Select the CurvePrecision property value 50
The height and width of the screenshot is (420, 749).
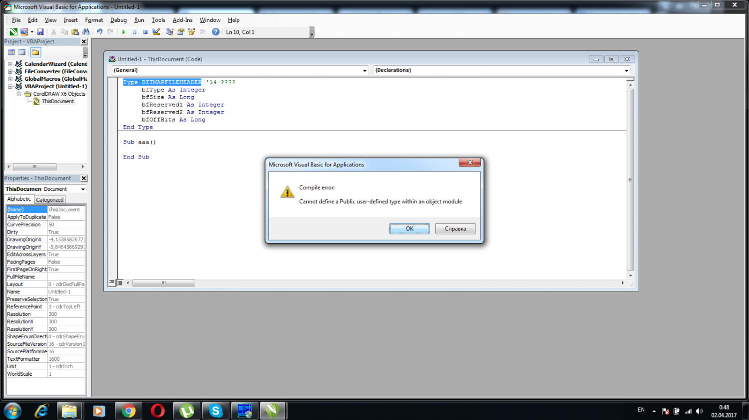66,225
